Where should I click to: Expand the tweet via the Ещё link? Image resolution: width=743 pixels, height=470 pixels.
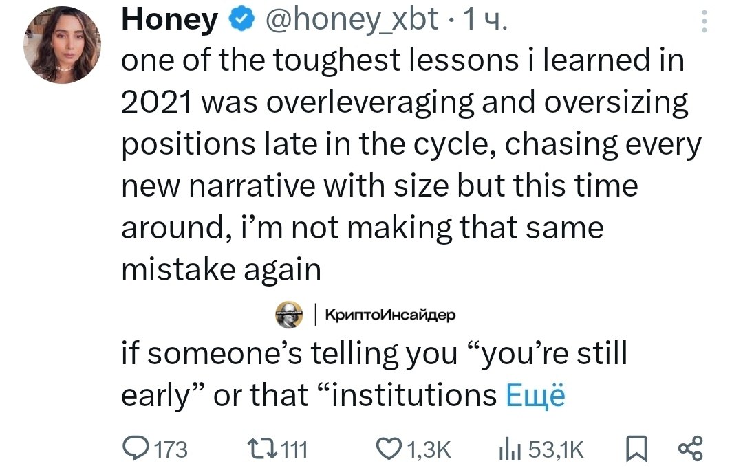pyautogui.click(x=535, y=394)
